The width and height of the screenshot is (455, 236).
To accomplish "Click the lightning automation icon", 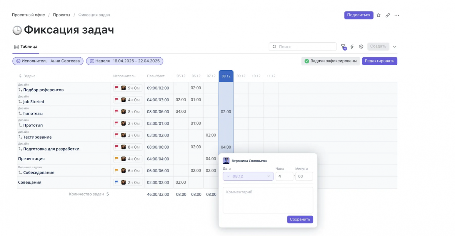I will pos(352,46).
